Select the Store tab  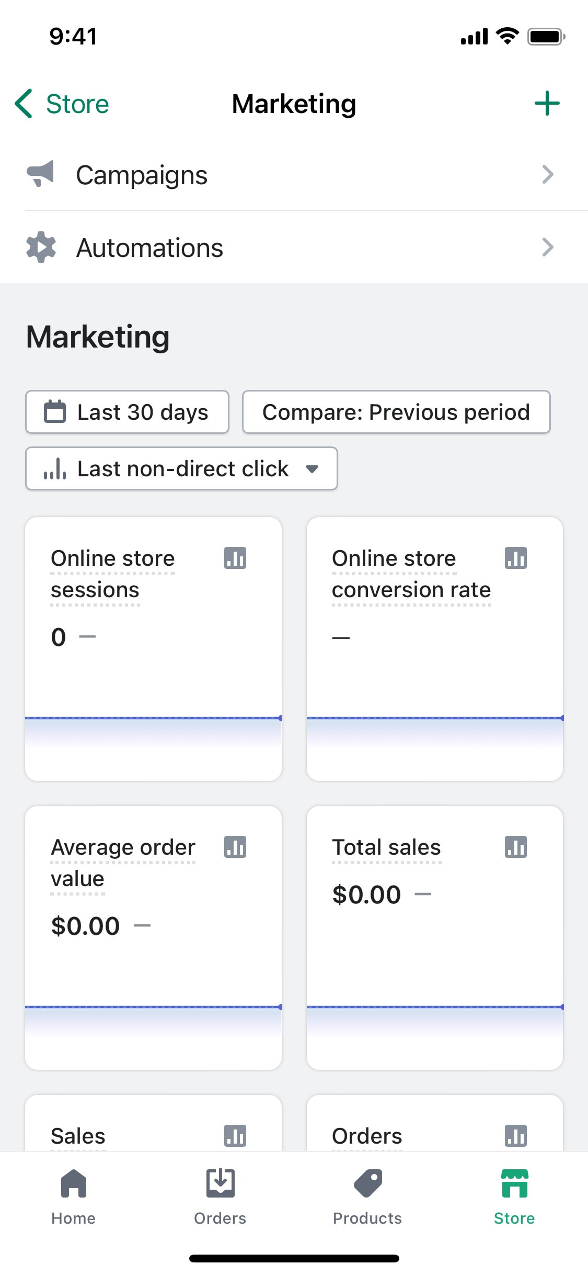click(x=514, y=1198)
